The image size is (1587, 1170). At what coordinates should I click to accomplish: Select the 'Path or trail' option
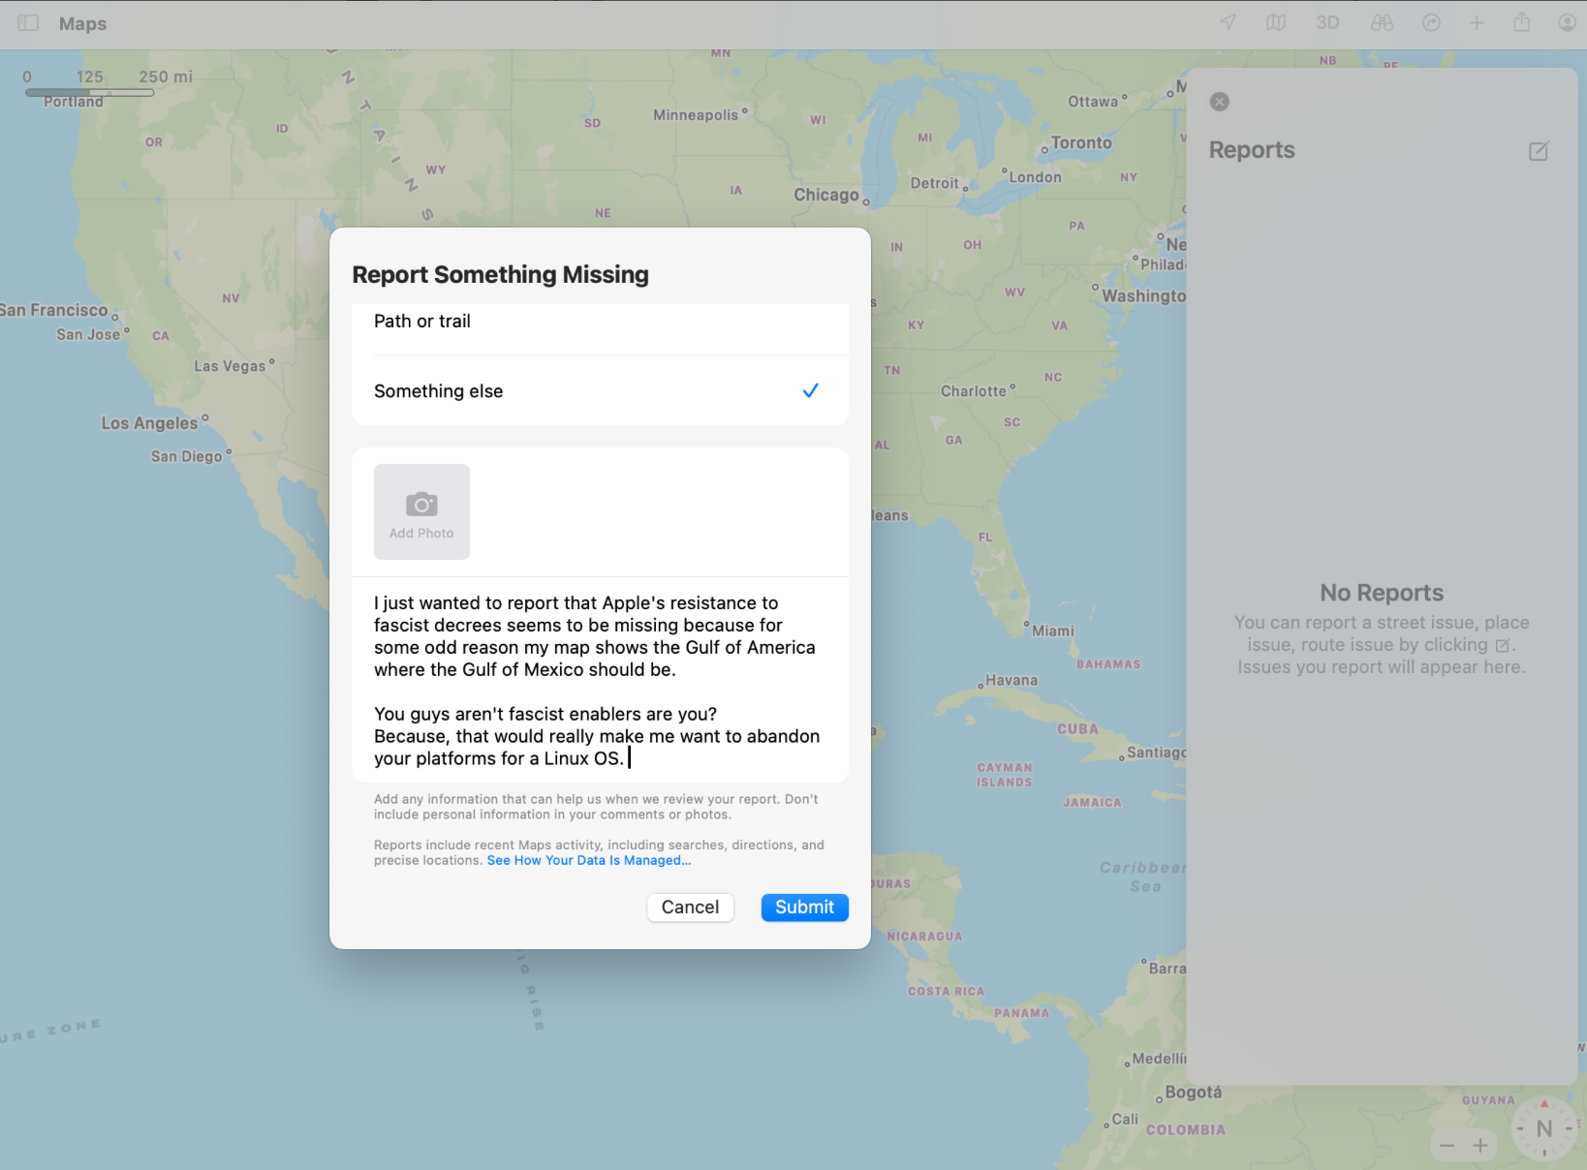[600, 322]
